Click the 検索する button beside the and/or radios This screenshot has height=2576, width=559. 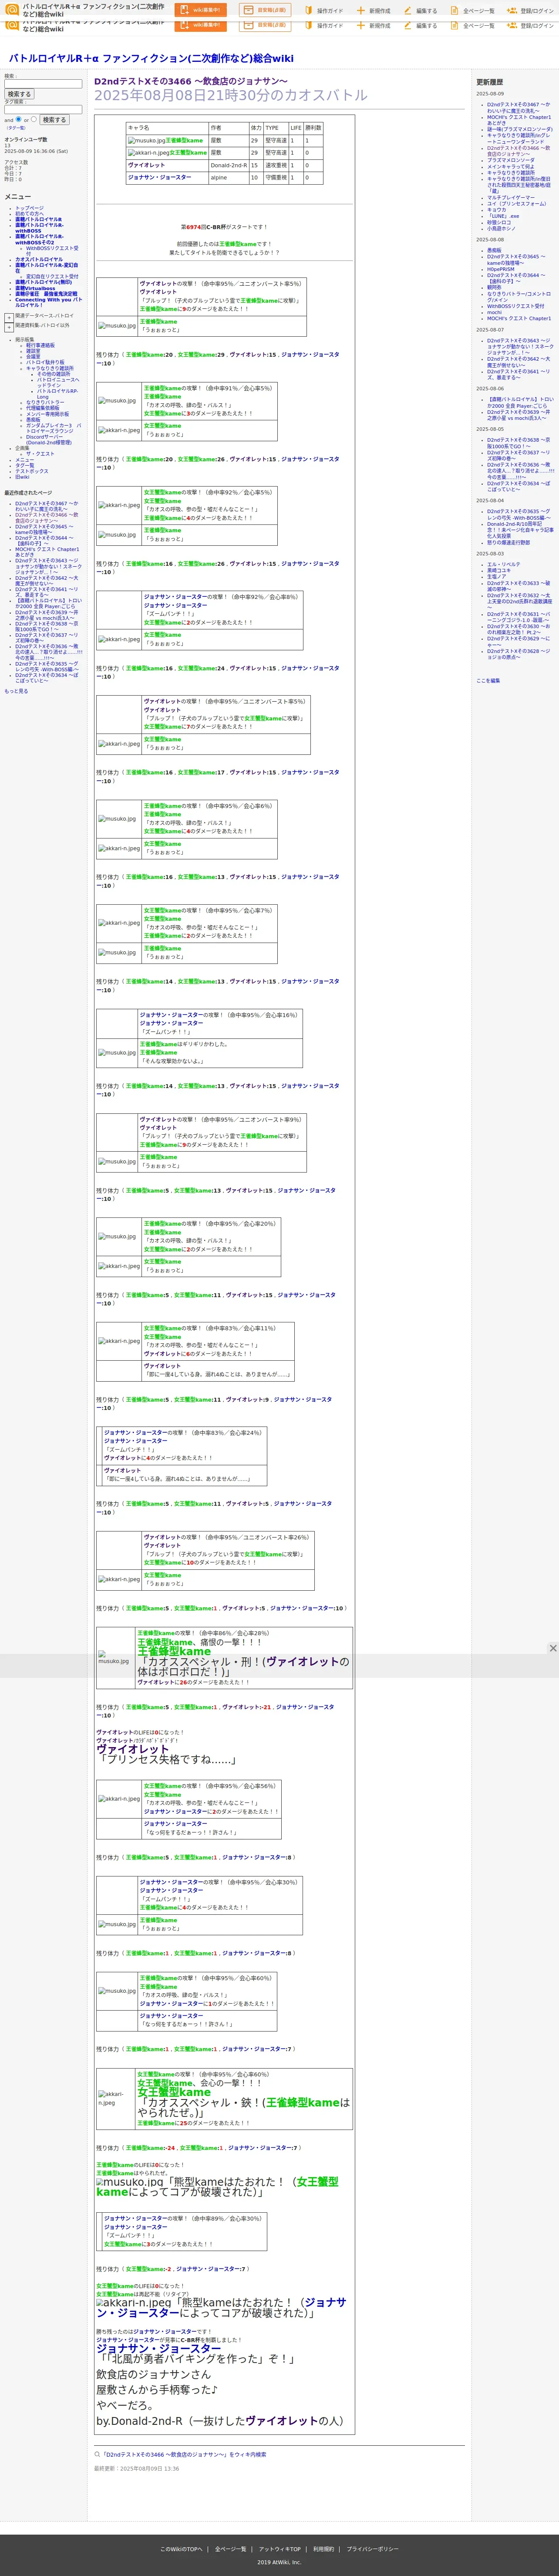click(54, 120)
